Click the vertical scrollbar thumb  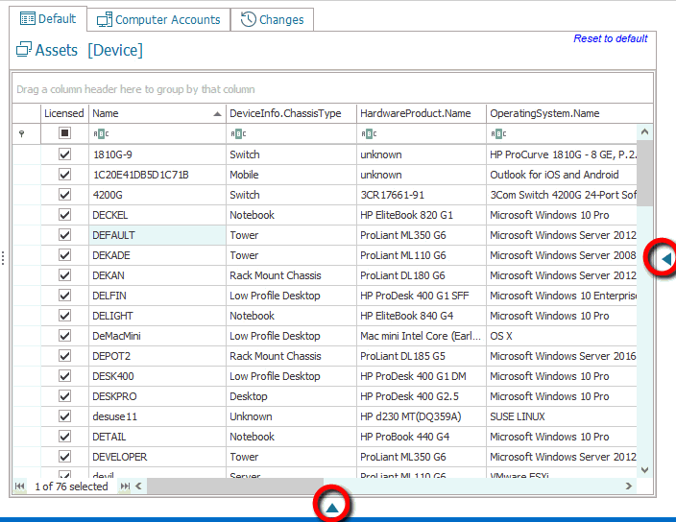point(644,173)
